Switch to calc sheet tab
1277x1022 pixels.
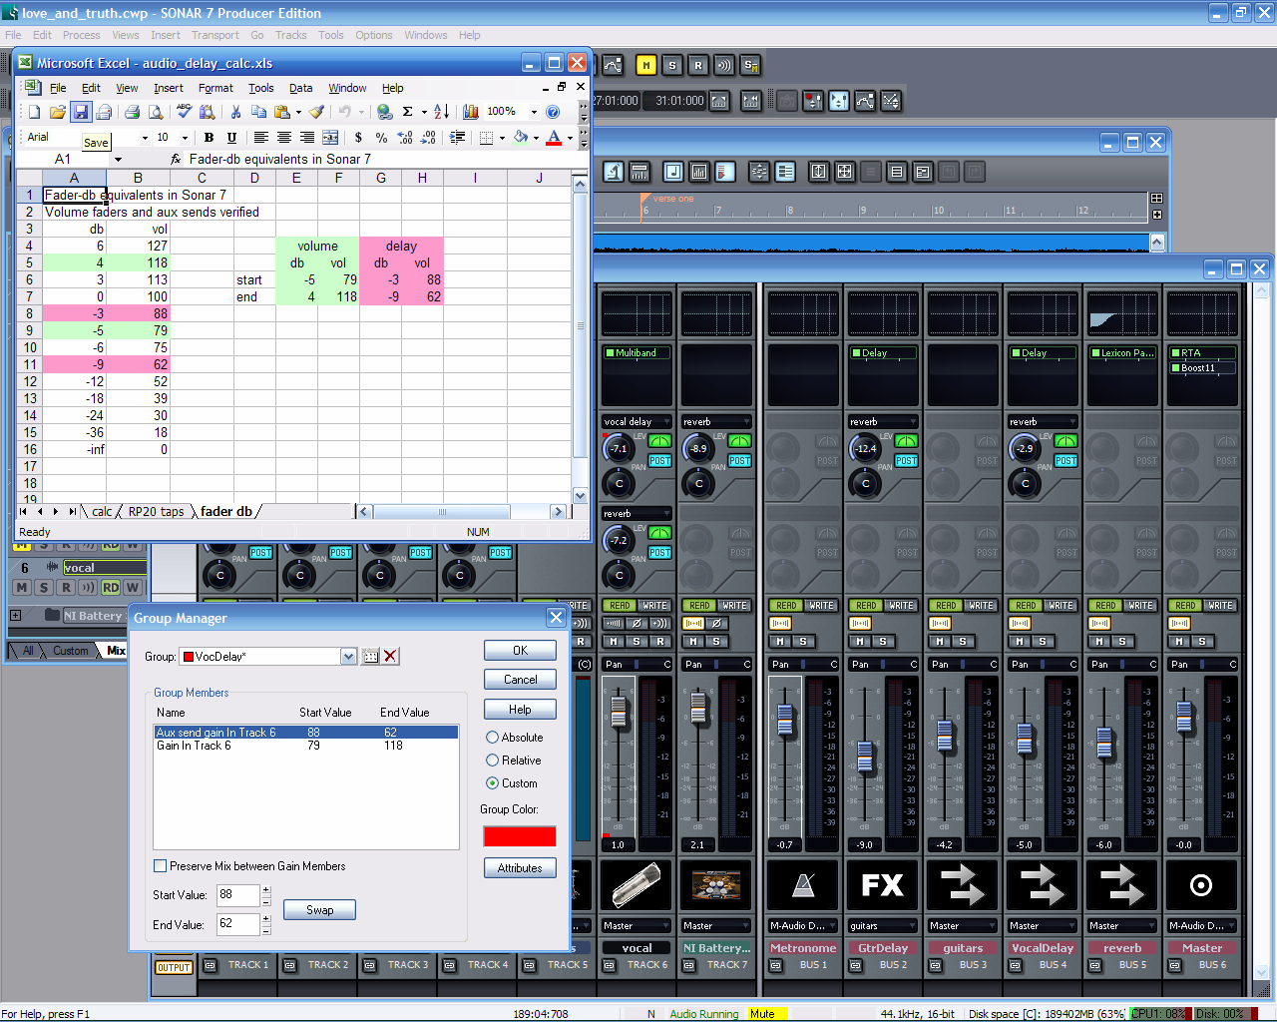point(102,512)
